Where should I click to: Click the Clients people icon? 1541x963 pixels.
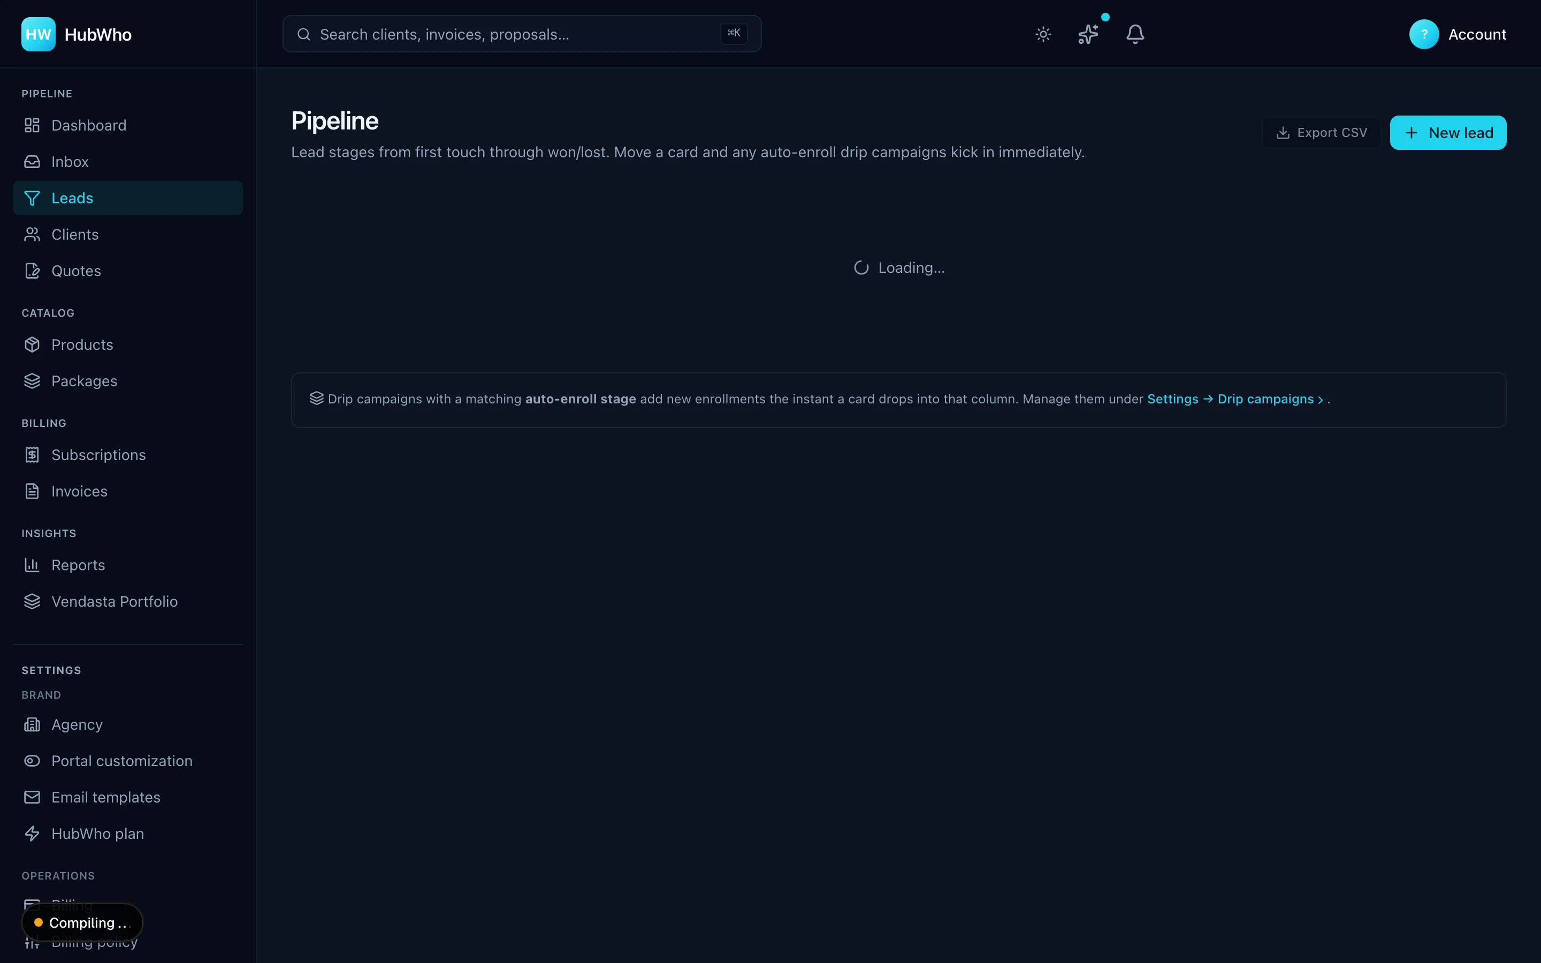point(32,234)
